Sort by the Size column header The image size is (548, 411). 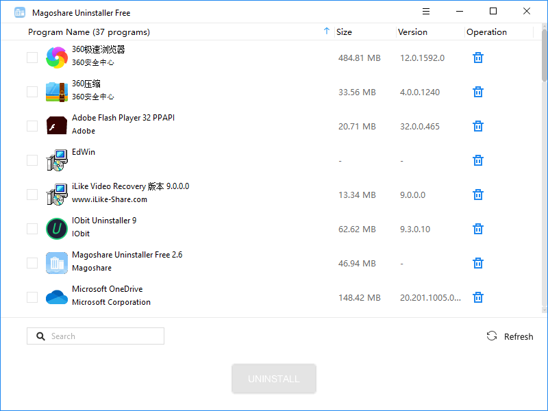(x=344, y=32)
